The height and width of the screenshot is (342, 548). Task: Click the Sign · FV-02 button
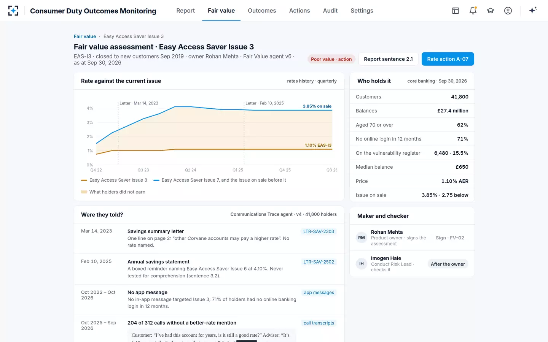pos(450,238)
